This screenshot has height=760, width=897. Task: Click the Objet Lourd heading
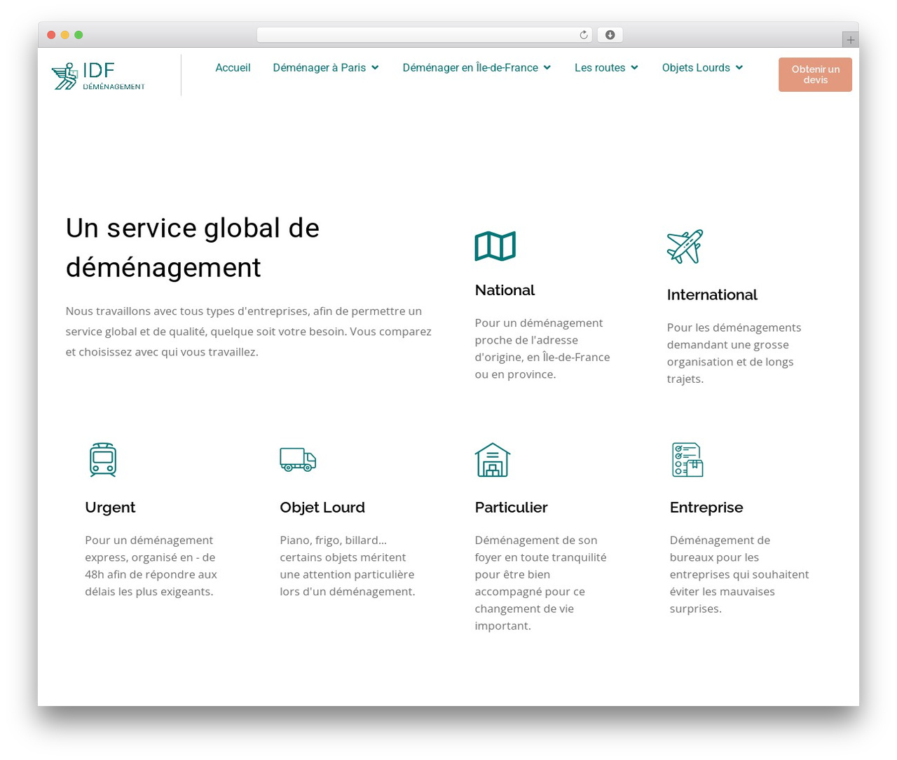click(x=322, y=507)
